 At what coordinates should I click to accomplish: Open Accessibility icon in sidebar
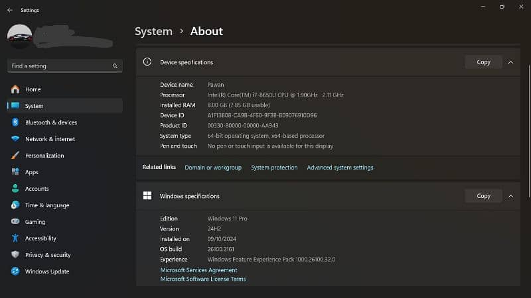click(15, 238)
